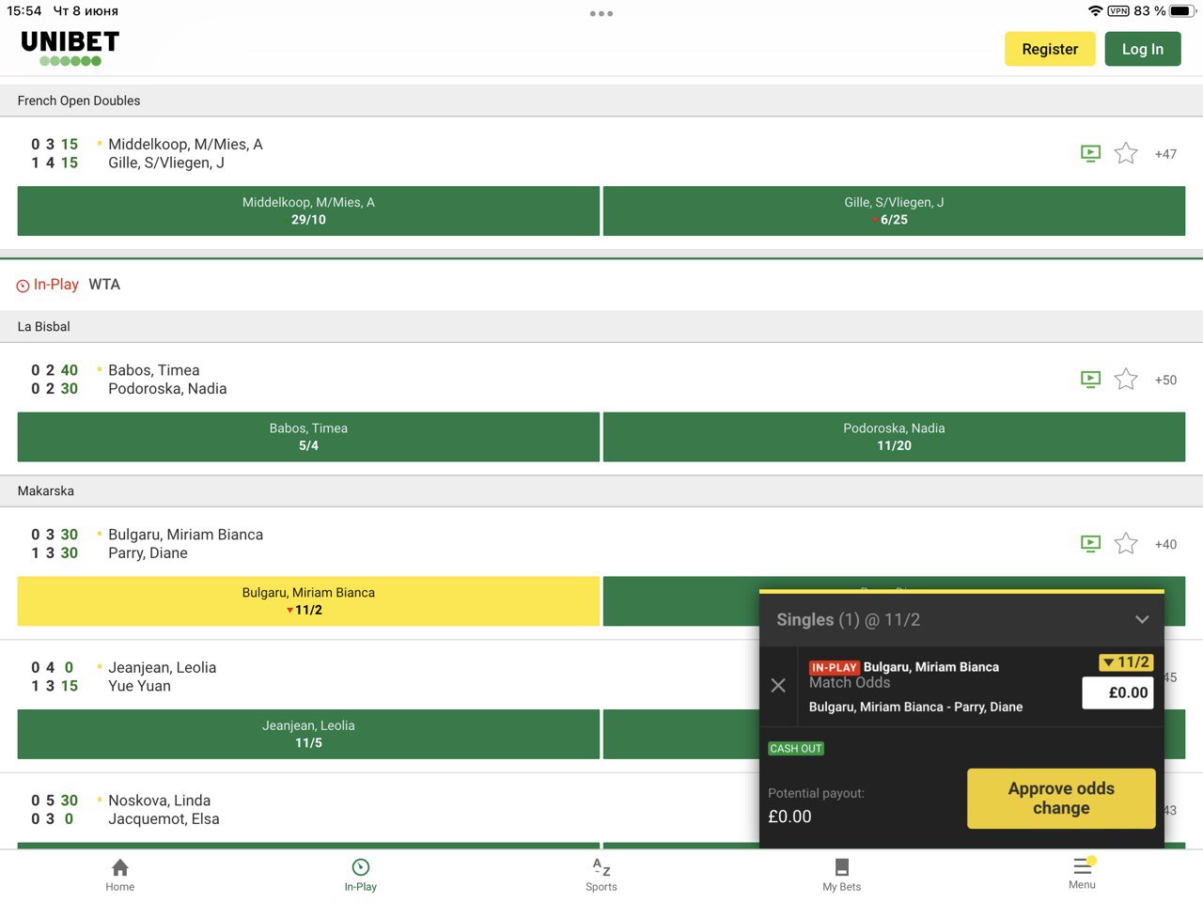Deselect Bulgaru, Miriam Bianca 11/2 selection
This screenshot has width=1203, height=902.
(308, 601)
